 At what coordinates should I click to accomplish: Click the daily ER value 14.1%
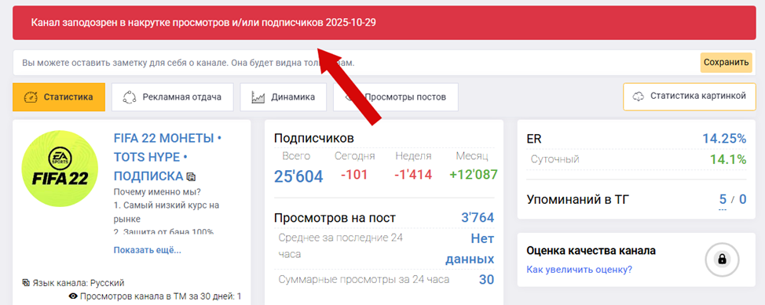click(x=728, y=159)
